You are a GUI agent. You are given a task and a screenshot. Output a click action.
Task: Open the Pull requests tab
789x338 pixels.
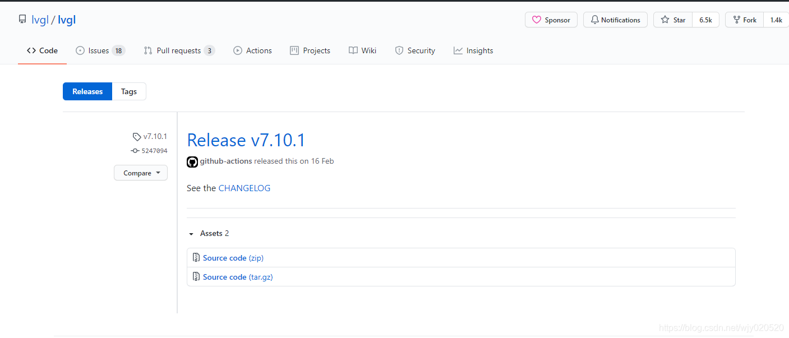pos(179,50)
